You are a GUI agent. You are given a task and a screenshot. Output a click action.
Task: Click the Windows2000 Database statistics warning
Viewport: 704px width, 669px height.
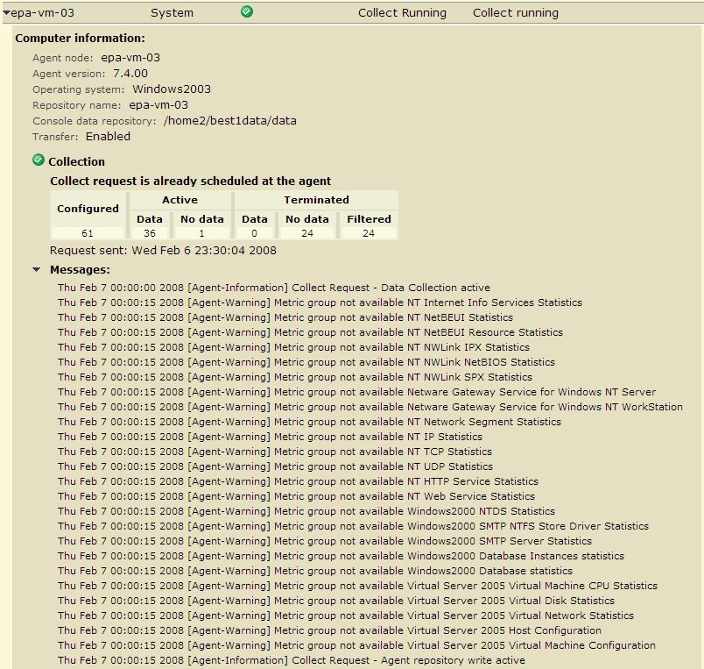click(315, 571)
